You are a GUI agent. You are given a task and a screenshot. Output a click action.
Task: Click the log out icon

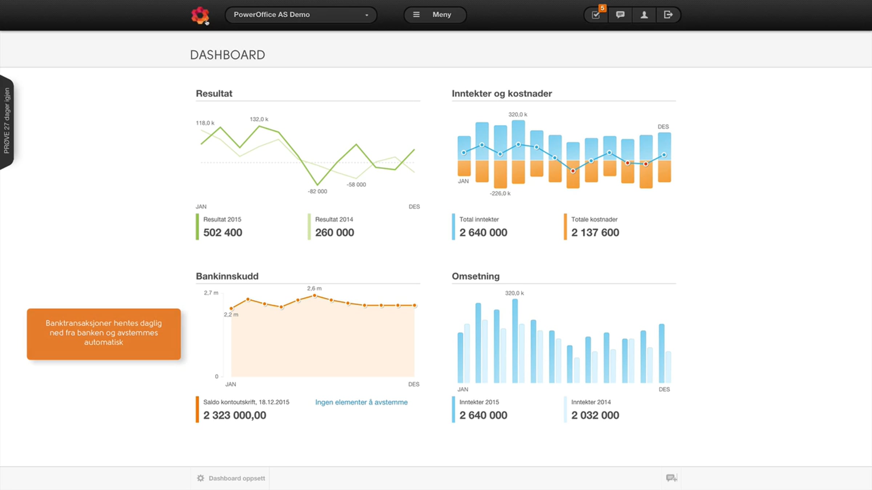click(x=668, y=15)
